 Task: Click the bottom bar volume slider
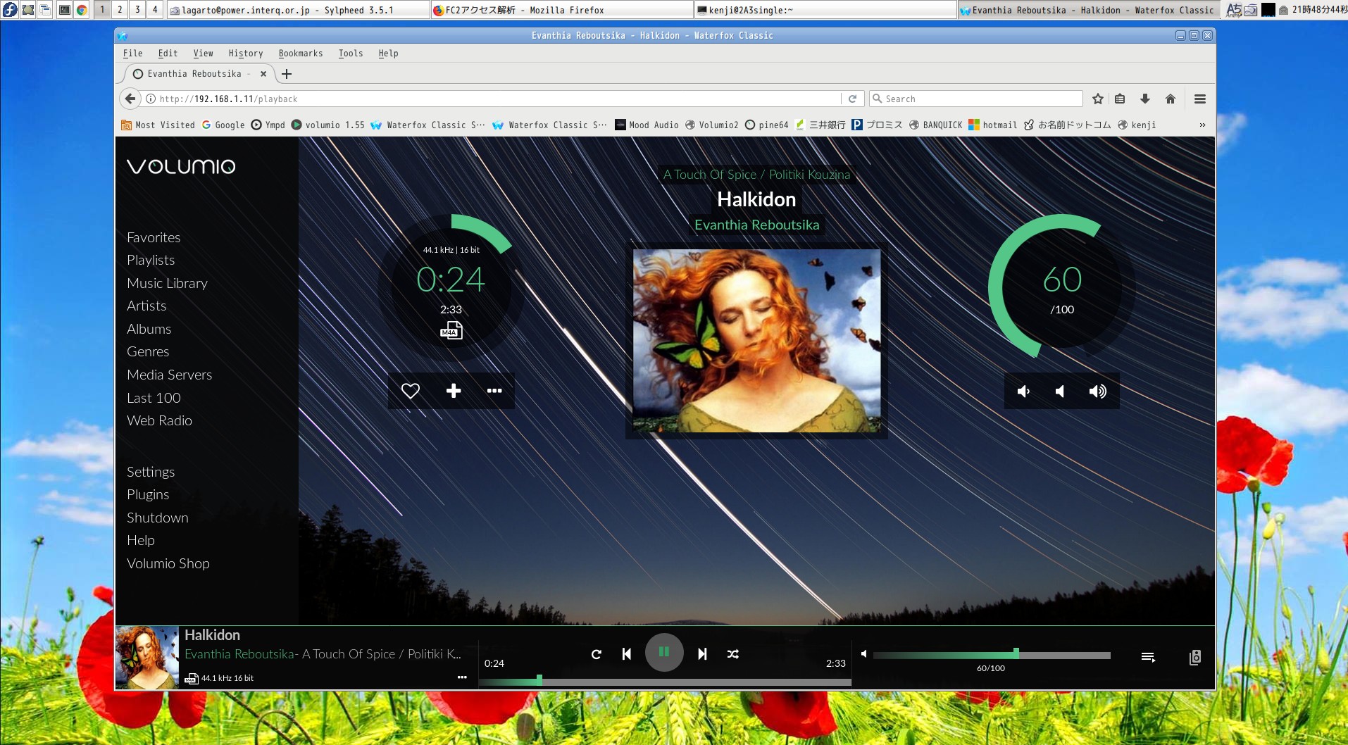(992, 655)
